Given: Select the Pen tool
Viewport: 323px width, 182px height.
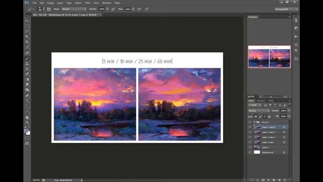Looking at the screenshot, I should (x=27, y=96).
